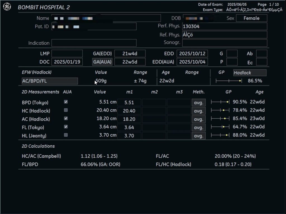Enable the HL (Jeanty) AUA checkbox

pyautogui.click(x=66, y=135)
